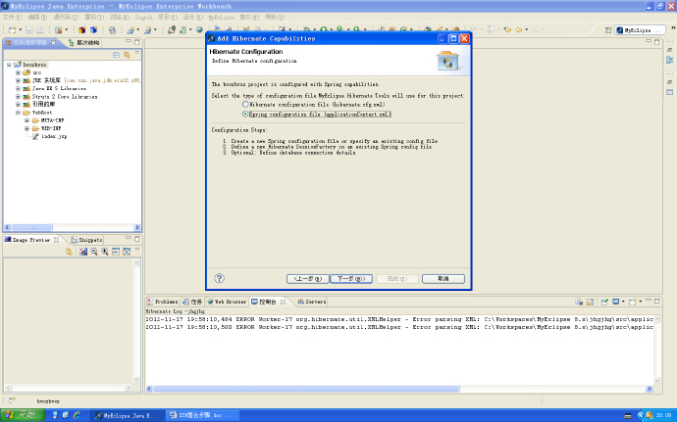
Task: Click the outline icon in right sidebar
Action: (670, 60)
